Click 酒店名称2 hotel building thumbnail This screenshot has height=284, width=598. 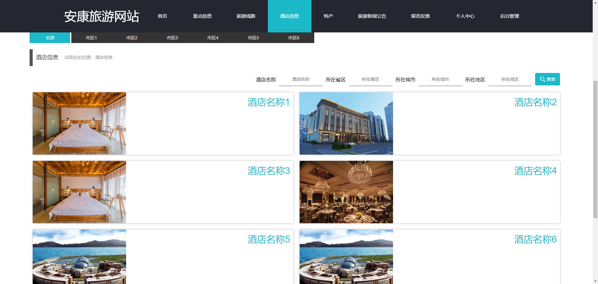tap(346, 123)
